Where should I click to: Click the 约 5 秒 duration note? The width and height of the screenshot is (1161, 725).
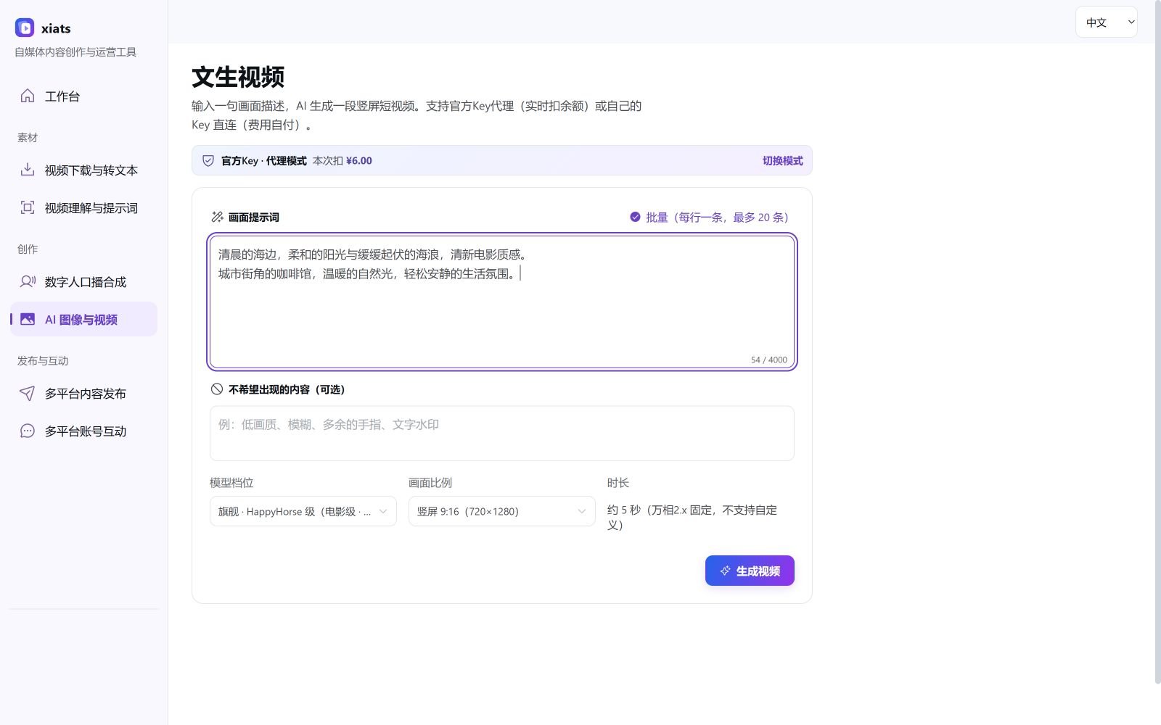point(692,518)
